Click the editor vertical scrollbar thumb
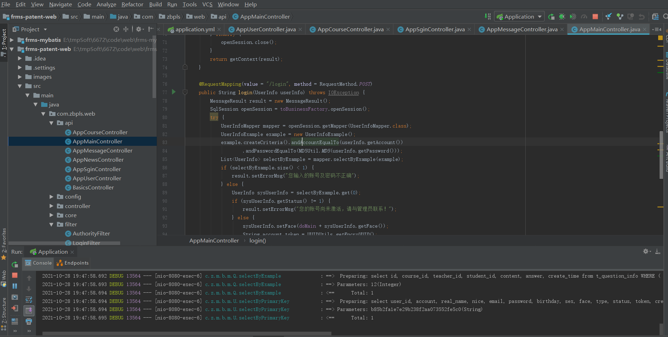The image size is (668, 337). point(661,155)
